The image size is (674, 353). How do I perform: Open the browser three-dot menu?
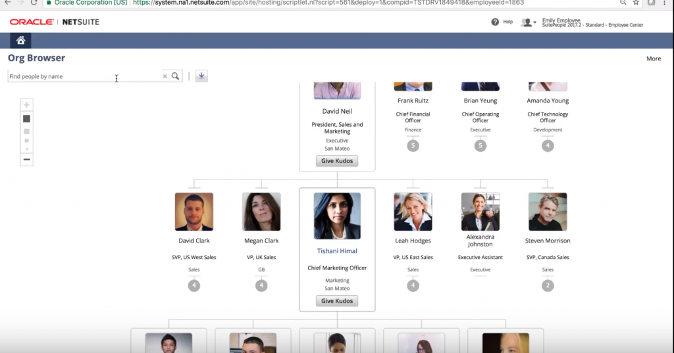pyautogui.click(x=664, y=3)
